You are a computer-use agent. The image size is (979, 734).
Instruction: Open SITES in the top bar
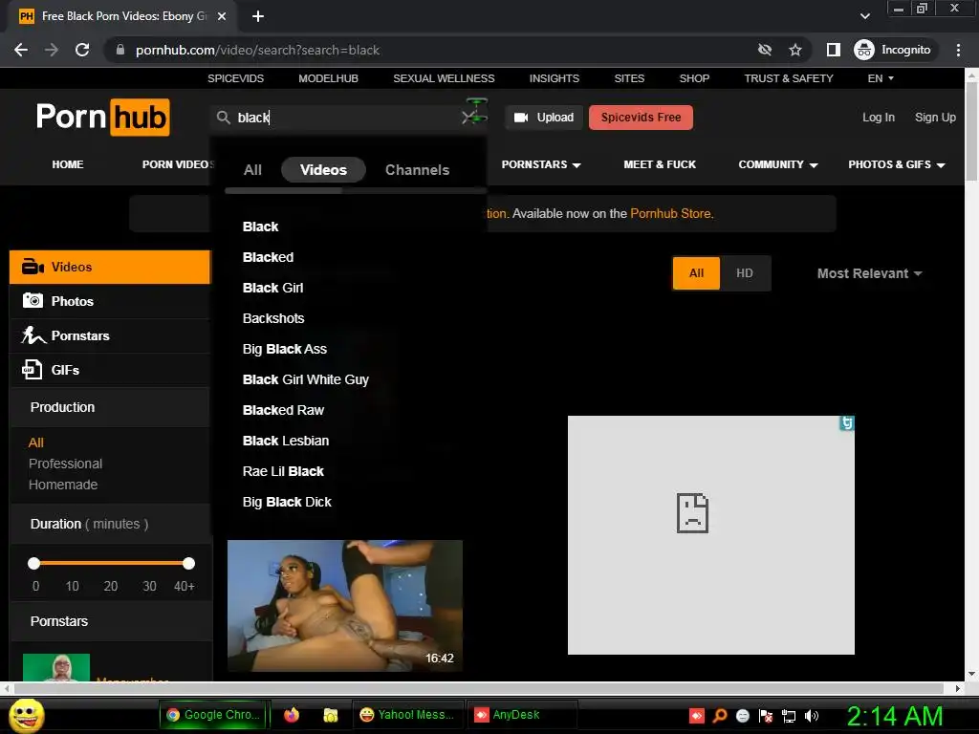click(x=629, y=78)
